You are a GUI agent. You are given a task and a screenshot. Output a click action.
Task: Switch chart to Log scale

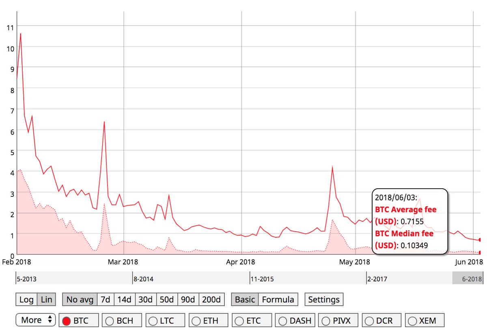[x=26, y=300]
